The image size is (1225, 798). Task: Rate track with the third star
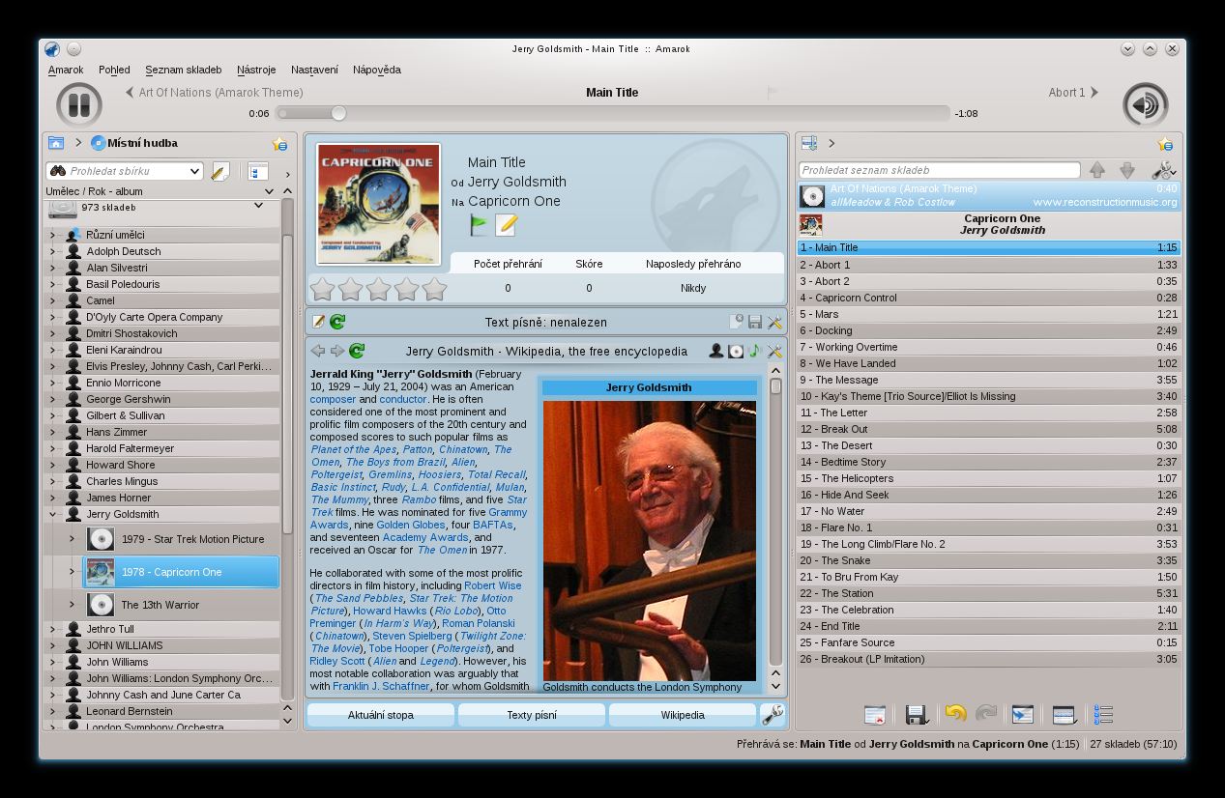378,289
